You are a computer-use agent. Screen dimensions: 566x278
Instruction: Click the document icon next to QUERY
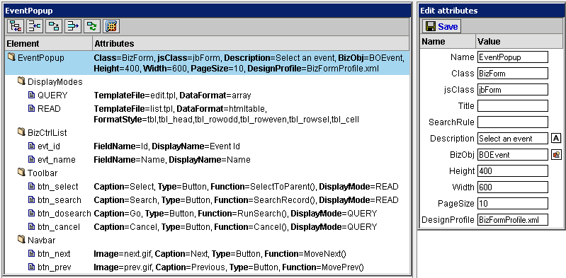(31, 95)
